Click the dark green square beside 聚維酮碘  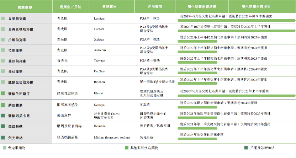[x=3, y=126]
